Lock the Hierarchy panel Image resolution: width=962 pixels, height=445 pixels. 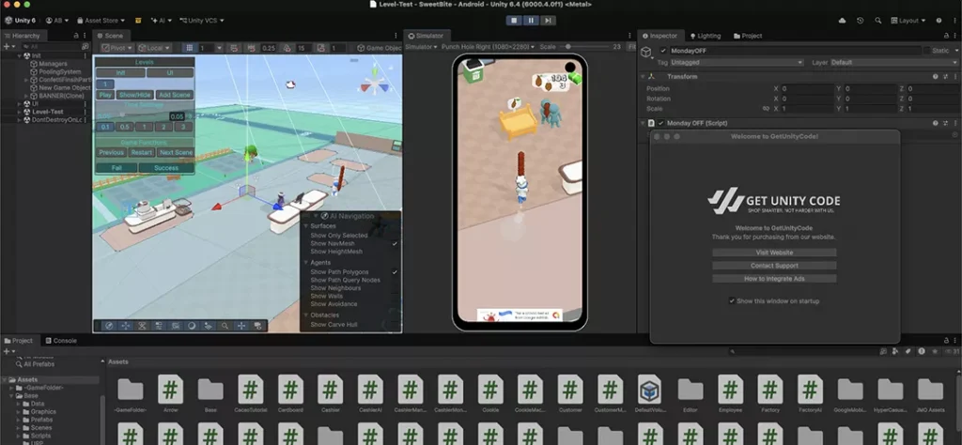76,36
